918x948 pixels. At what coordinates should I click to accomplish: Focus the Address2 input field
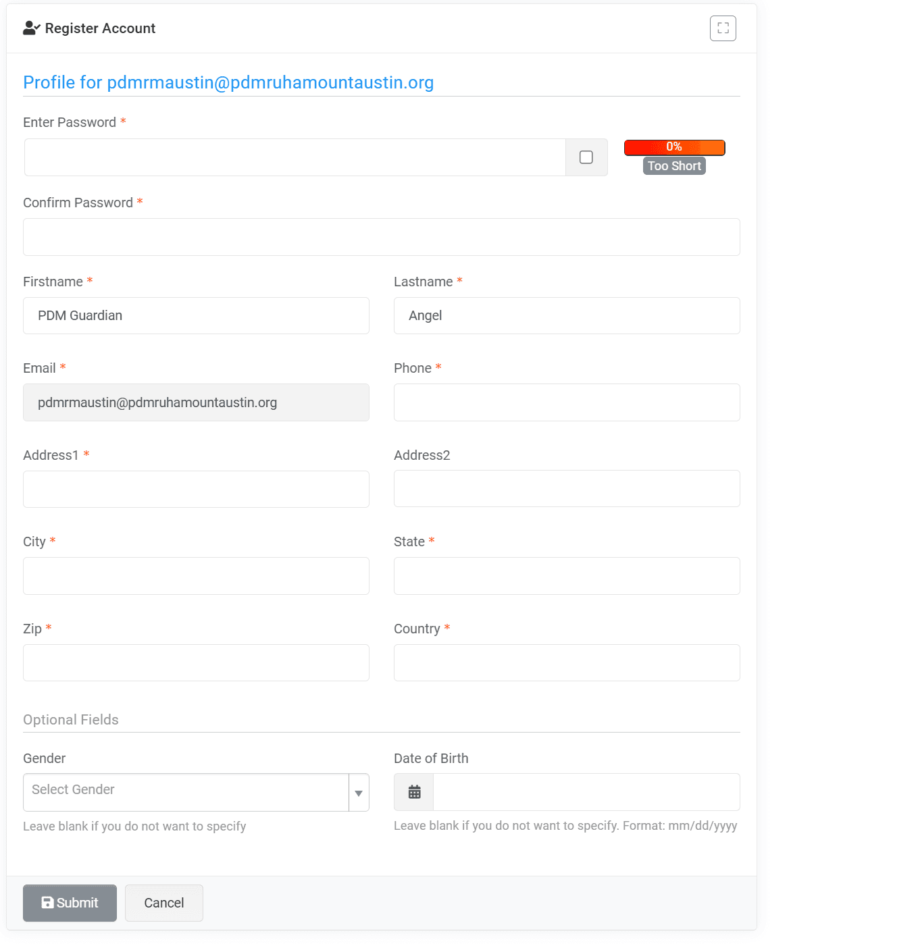pos(567,488)
